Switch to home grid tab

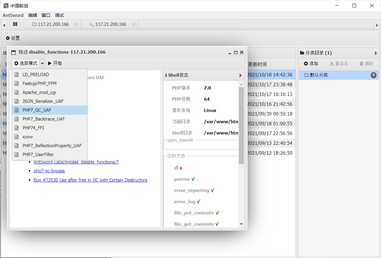pyautogui.click(x=15, y=24)
